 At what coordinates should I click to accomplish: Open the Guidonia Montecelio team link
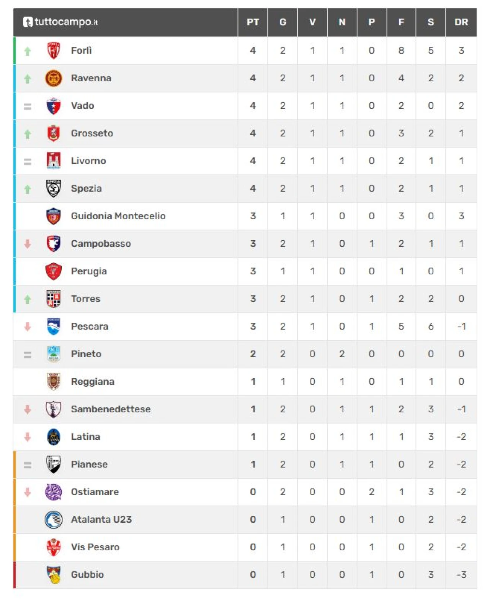coord(118,216)
